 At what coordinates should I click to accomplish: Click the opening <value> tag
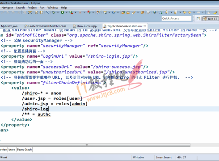(21, 88)
